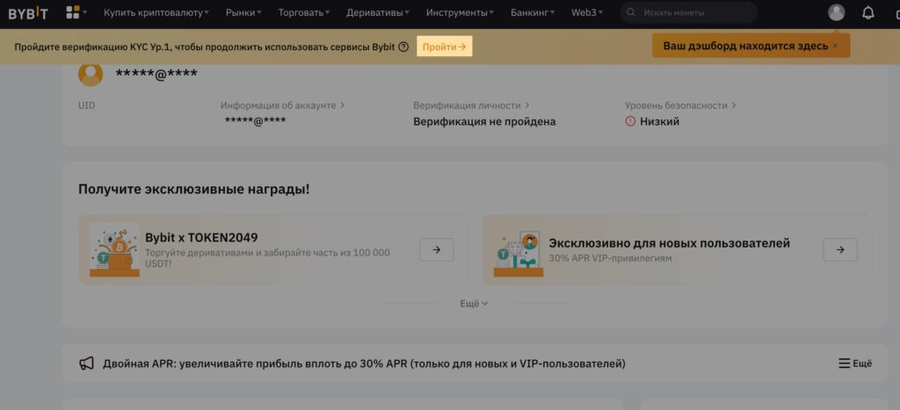Close the dashboard tooltip with the x
Image resolution: width=900 pixels, height=410 pixels.
coord(835,46)
